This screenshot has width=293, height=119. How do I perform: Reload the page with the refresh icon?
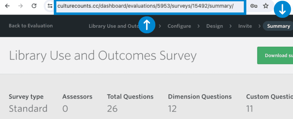34,6
